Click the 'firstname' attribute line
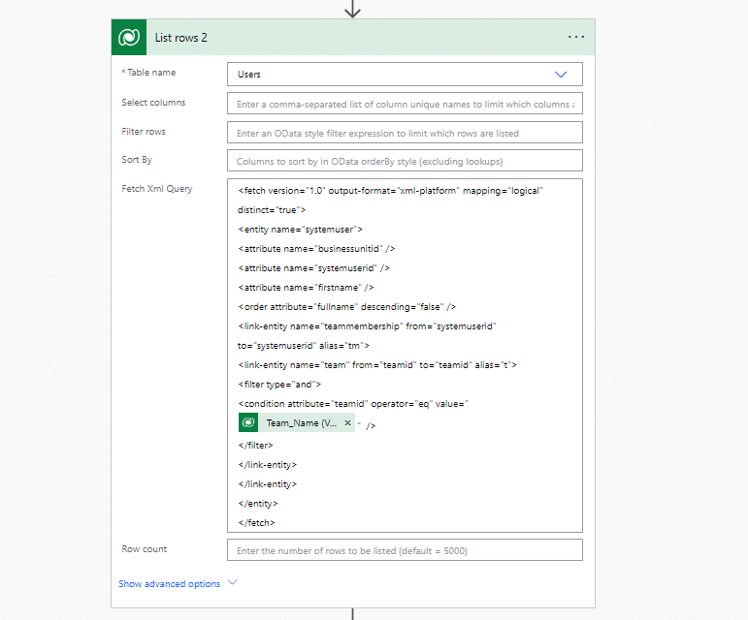748x620 pixels. [306, 288]
